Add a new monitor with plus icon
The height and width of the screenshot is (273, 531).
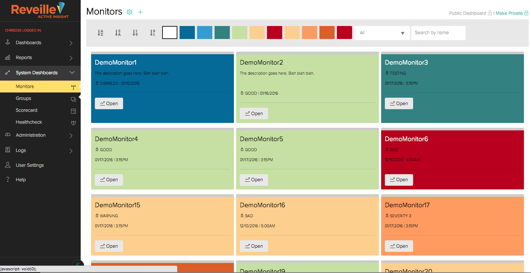[x=140, y=12]
